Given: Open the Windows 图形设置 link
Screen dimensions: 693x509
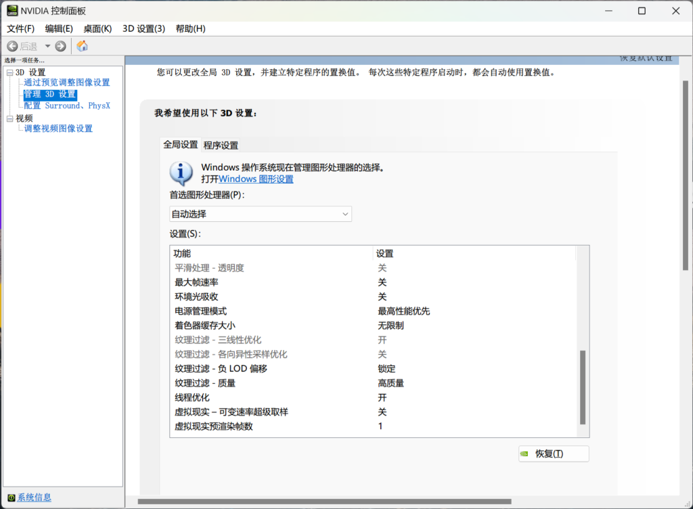Looking at the screenshot, I should 256,179.
